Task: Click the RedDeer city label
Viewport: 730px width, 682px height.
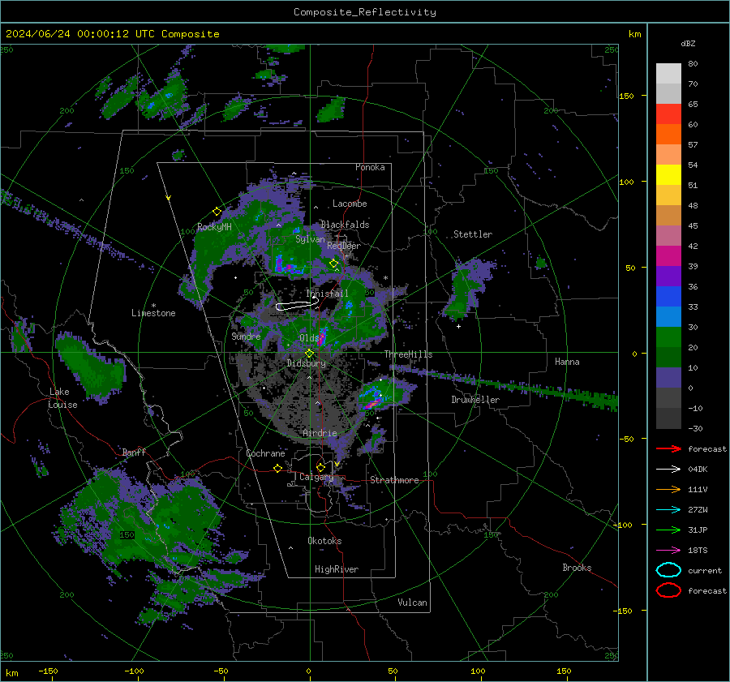Action: pyautogui.click(x=344, y=246)
